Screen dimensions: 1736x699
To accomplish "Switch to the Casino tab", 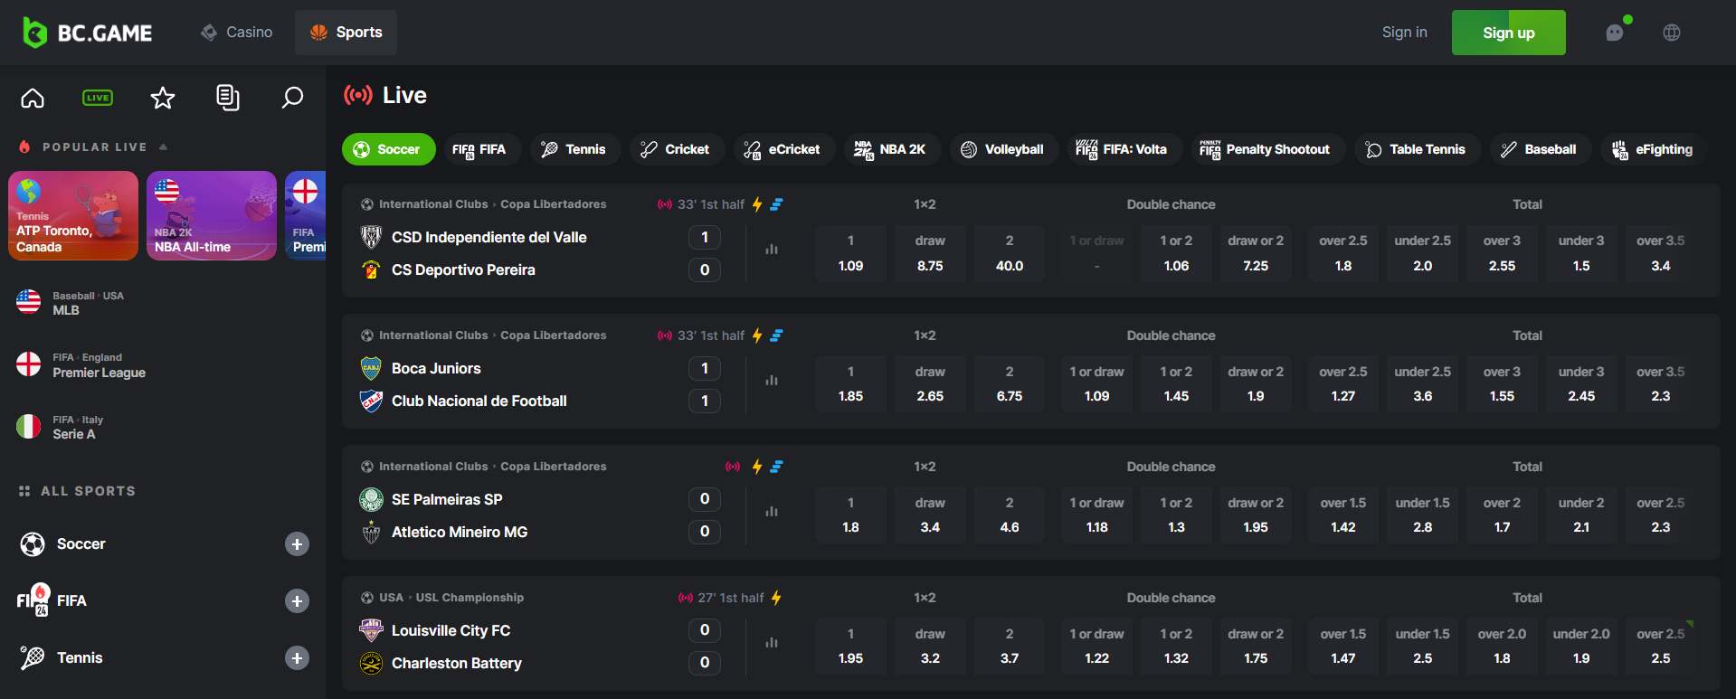I will [x=236, y=33].
